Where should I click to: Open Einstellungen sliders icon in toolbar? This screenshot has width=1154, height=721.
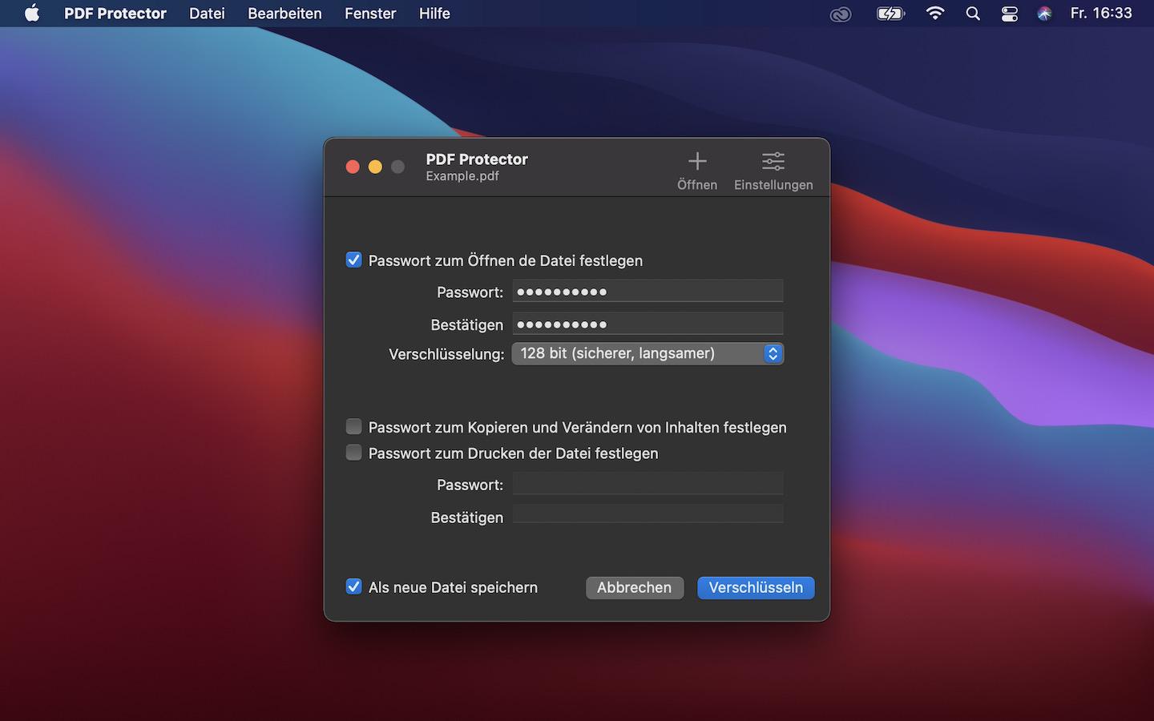click(x=773, y=161)
